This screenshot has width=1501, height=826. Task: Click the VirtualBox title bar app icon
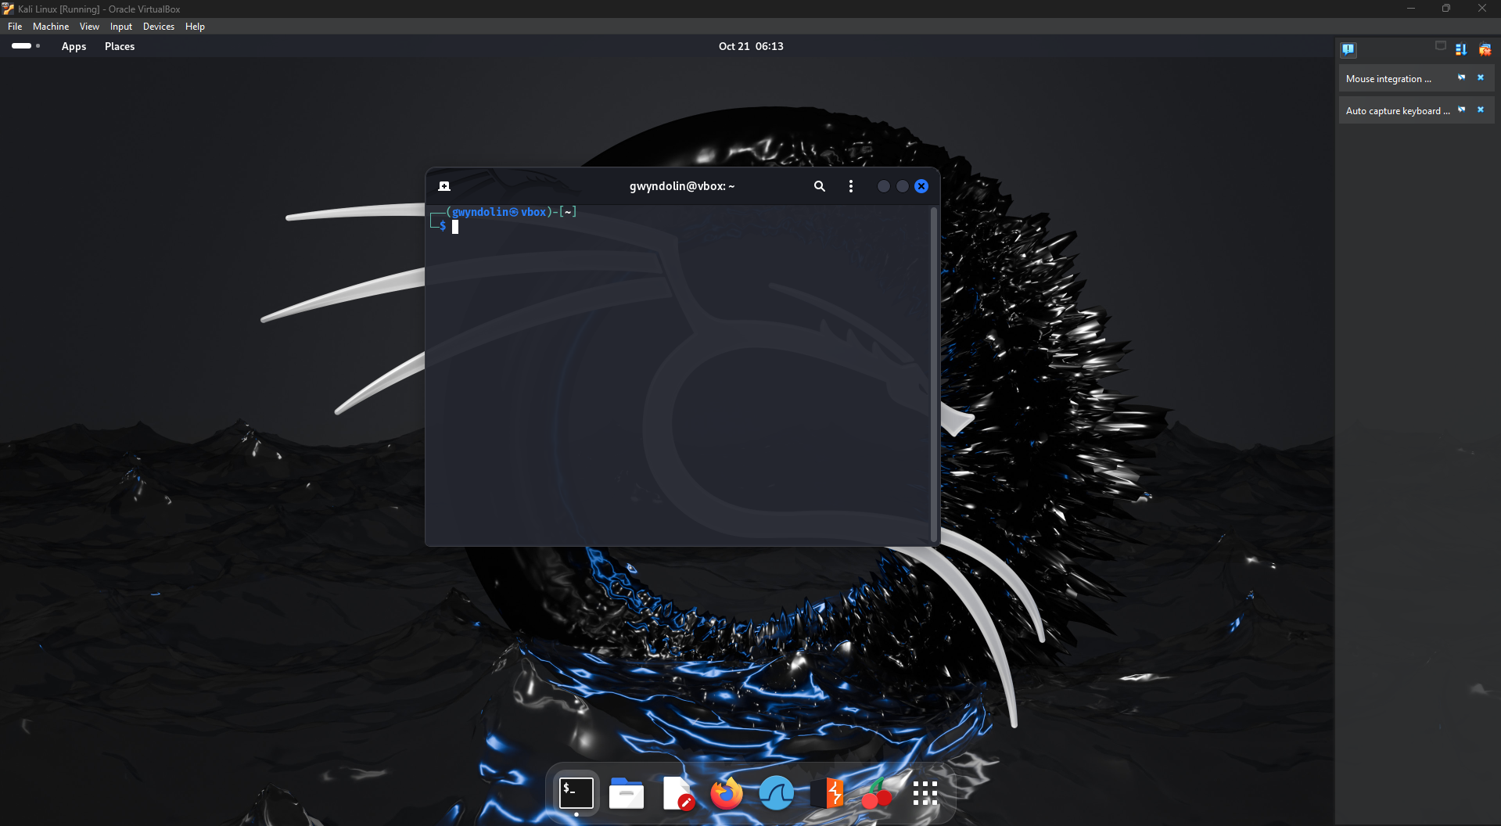[8, 9]
